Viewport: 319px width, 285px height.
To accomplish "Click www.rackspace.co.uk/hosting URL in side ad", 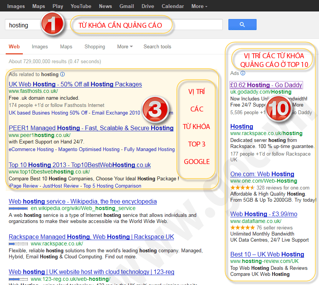I will (266, 133).
